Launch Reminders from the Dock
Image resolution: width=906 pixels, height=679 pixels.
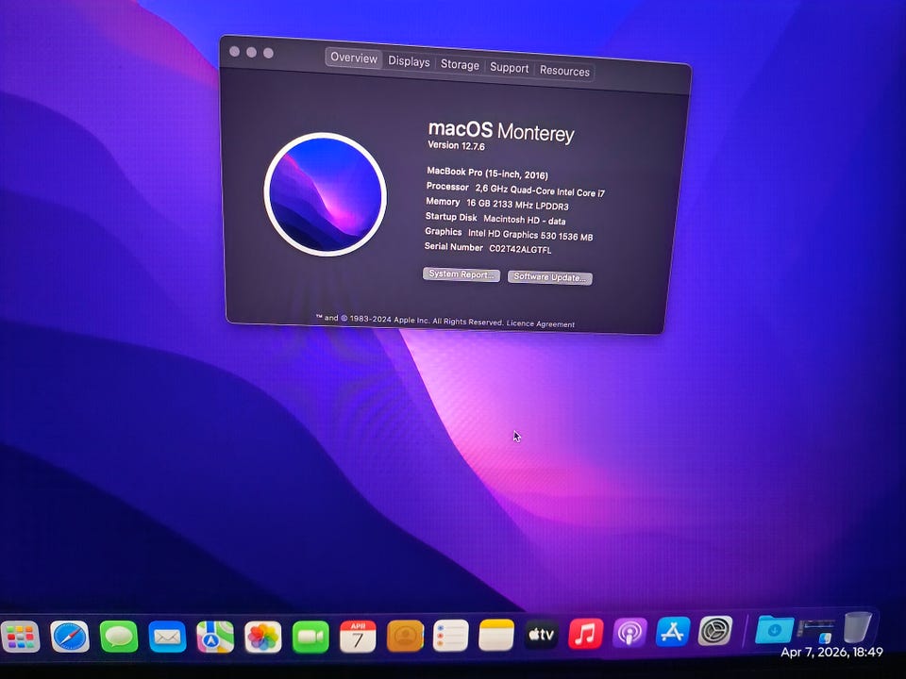coord(451,636)
